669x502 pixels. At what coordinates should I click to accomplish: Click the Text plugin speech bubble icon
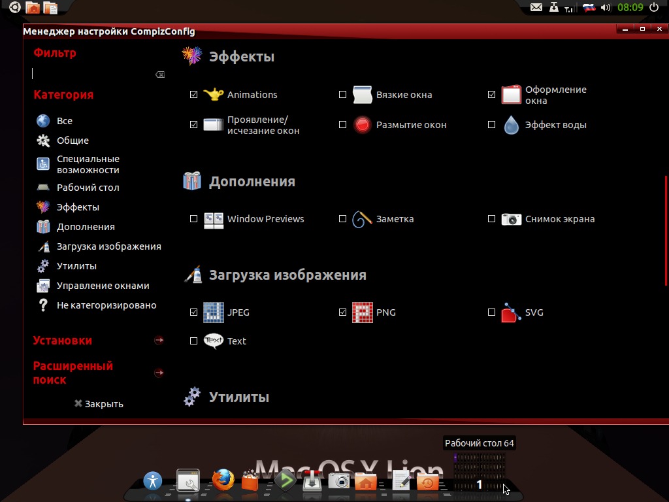(x=214, y=341)
